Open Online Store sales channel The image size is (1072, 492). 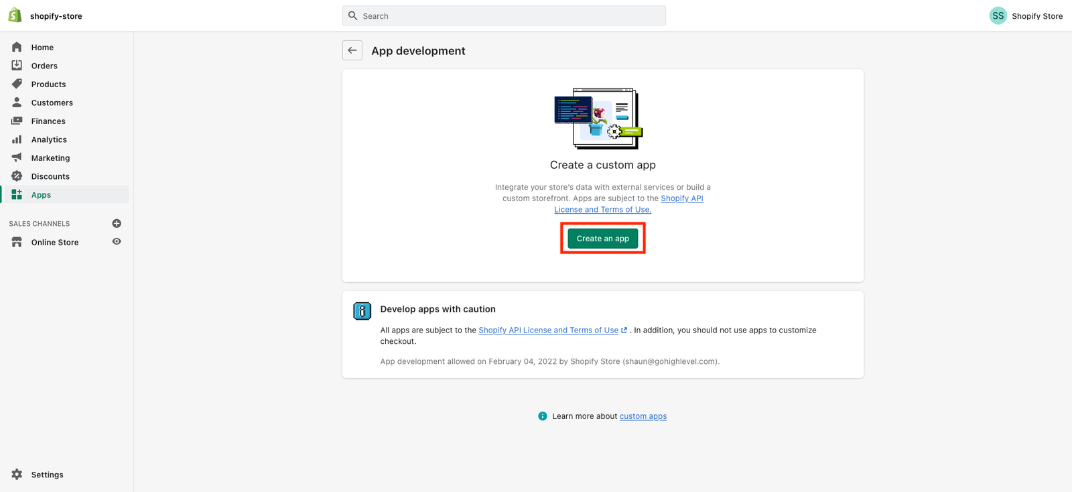(x=55, y=243)
